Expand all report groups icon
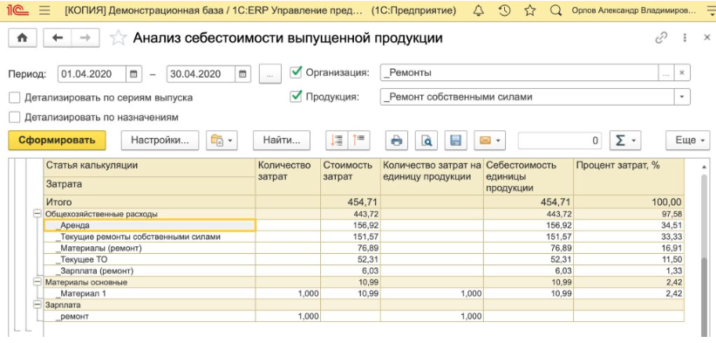 (x=359, y=141)
